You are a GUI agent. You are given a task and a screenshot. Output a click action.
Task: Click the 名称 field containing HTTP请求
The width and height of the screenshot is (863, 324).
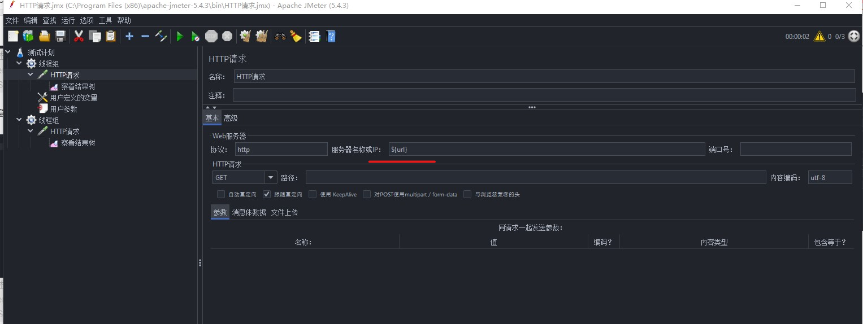544,76
